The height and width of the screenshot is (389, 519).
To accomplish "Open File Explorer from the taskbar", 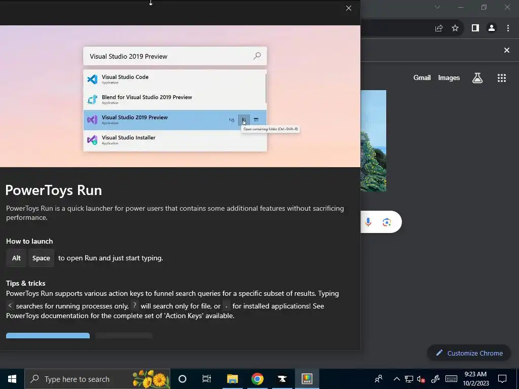I will pyautogui.click(x=232, y=379).
